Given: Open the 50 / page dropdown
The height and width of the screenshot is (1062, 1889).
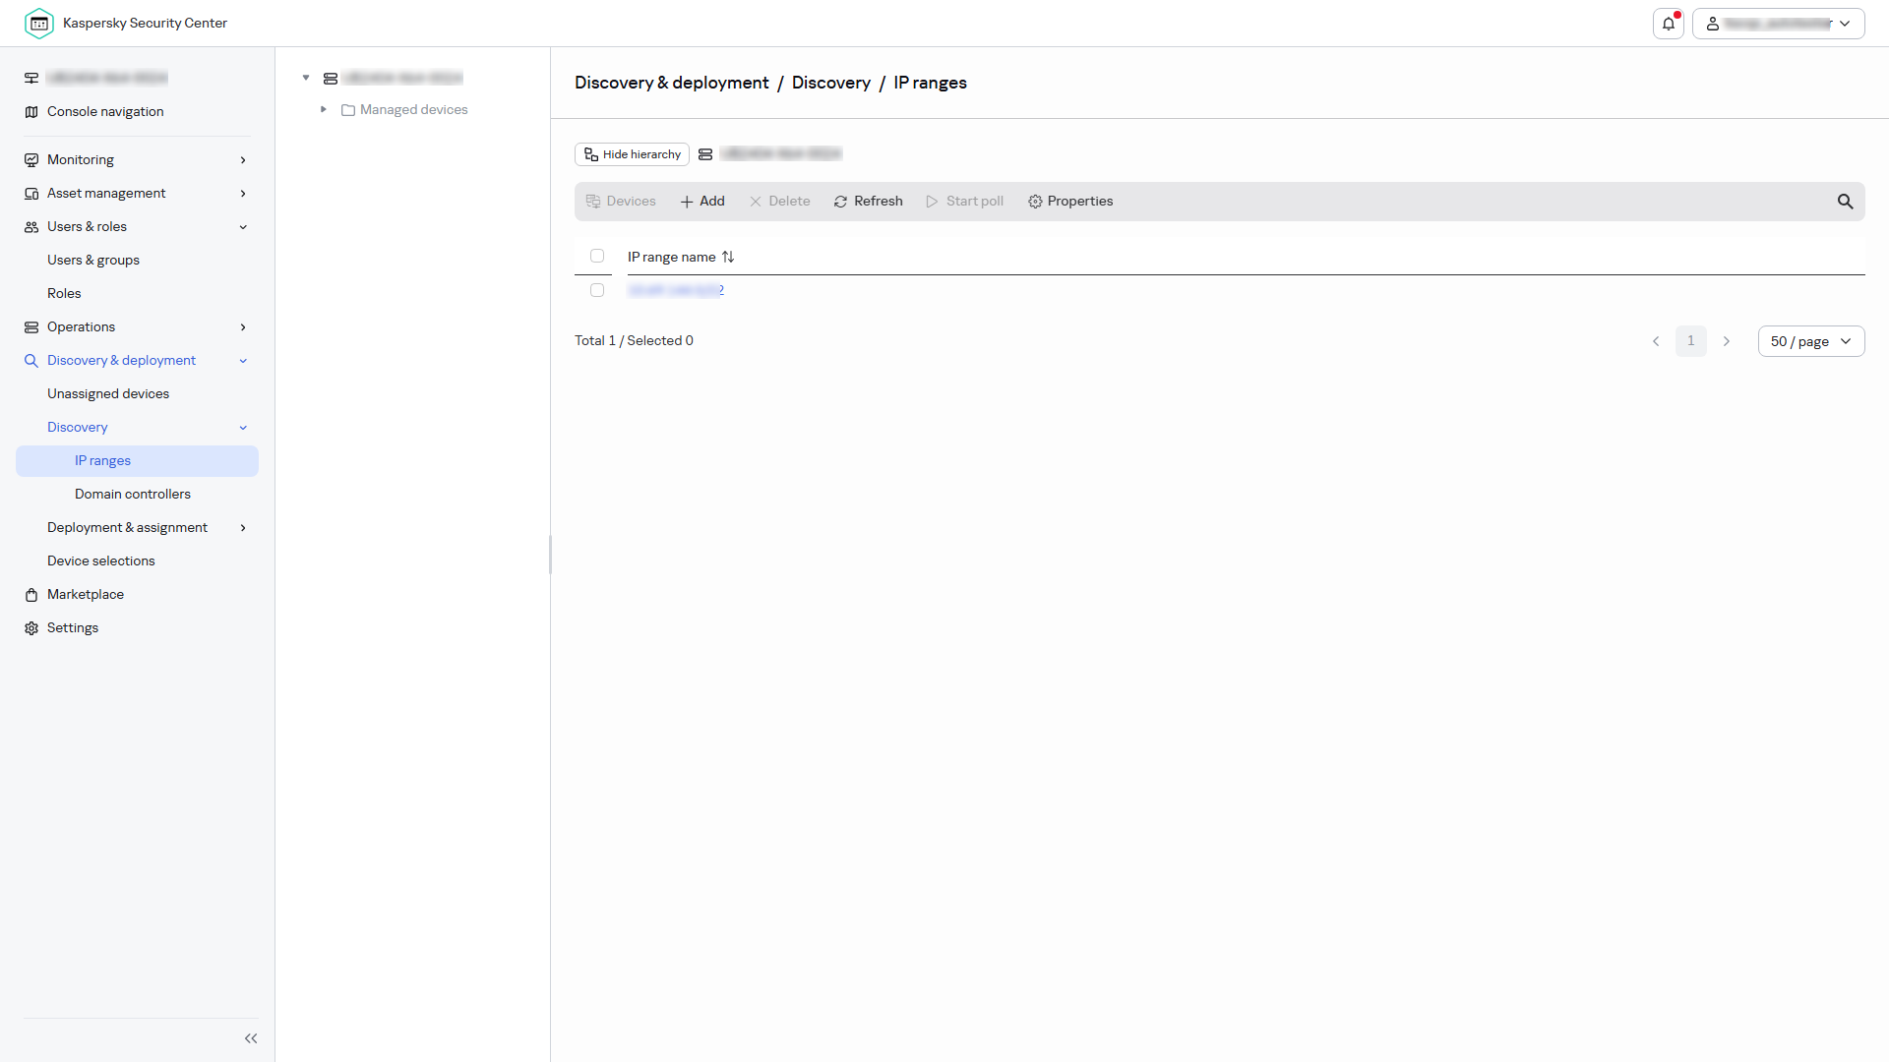Looking at the screenshot, I should pos(1810,341).
